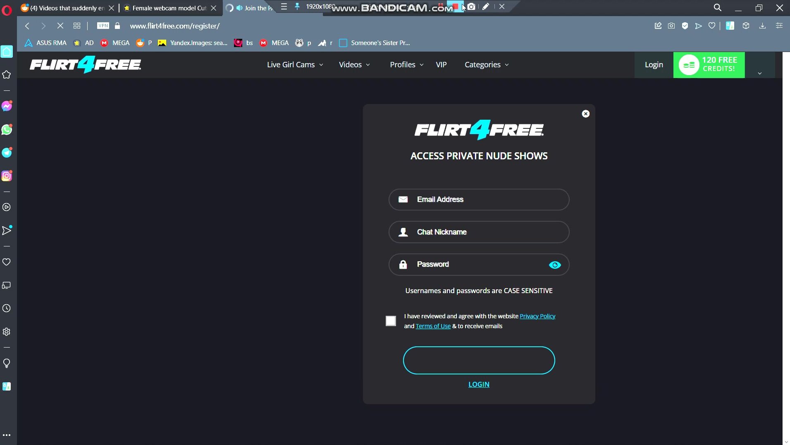Click the 120 Free Credits button

click(709, 65)
